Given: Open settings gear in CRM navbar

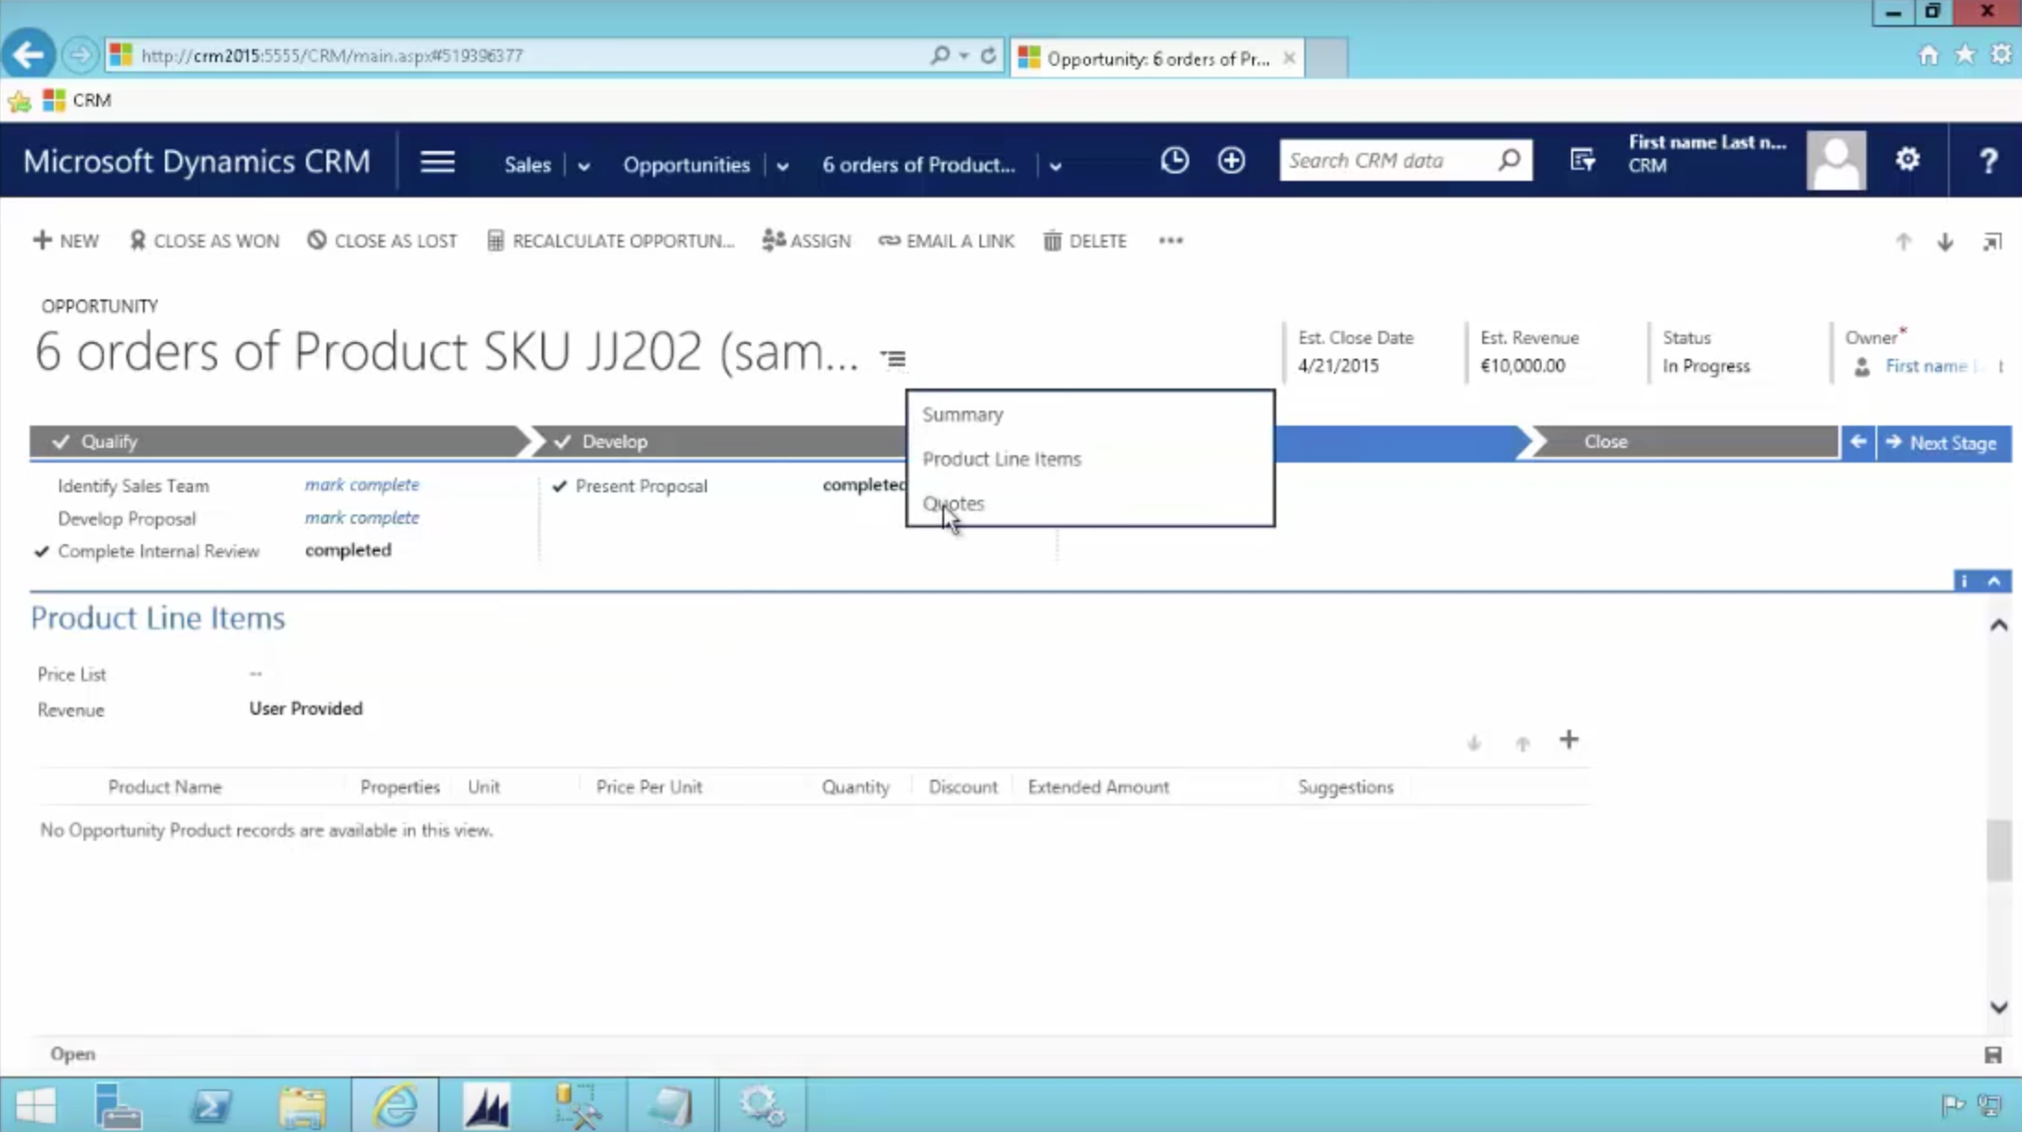Looking at the screenshot, I should (x=1907, y=160).
